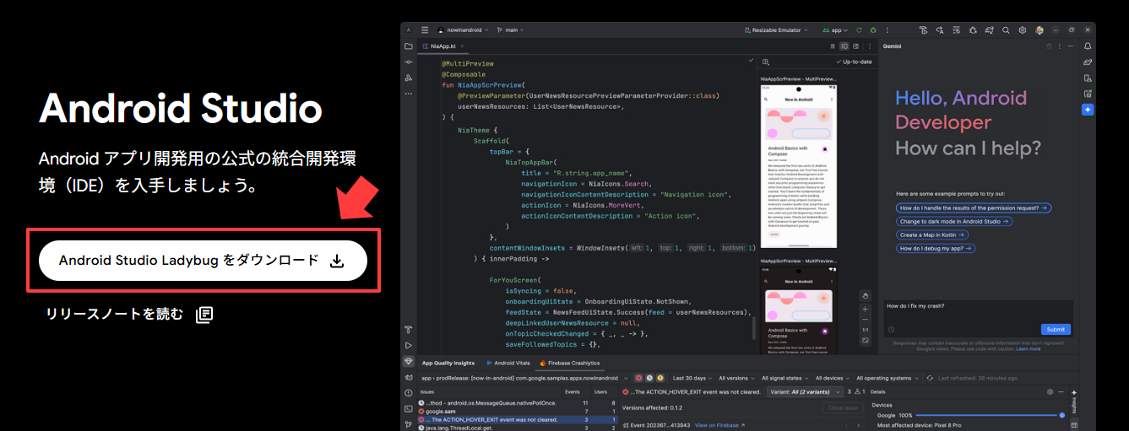Toggle the fatal crashes red filter
Screen dimensions: 1129x431
point(639,378)
